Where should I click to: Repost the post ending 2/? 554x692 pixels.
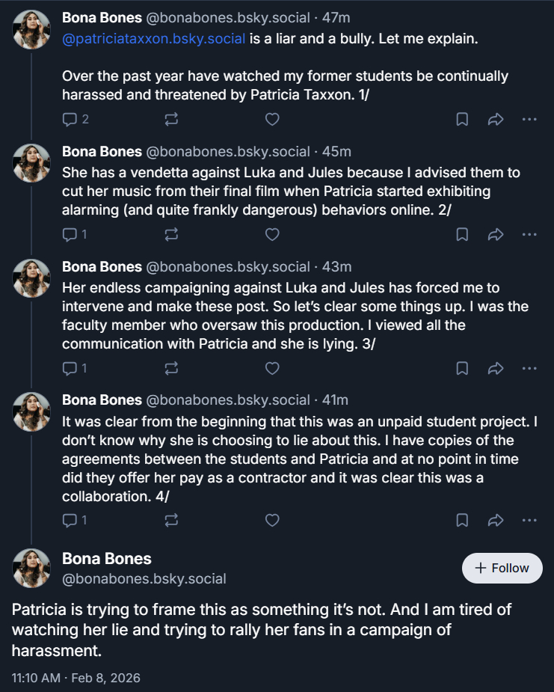(171, 234)
